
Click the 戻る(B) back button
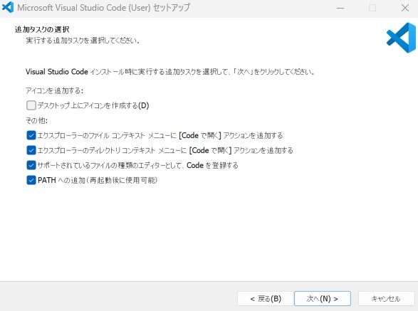pos(266,299)
